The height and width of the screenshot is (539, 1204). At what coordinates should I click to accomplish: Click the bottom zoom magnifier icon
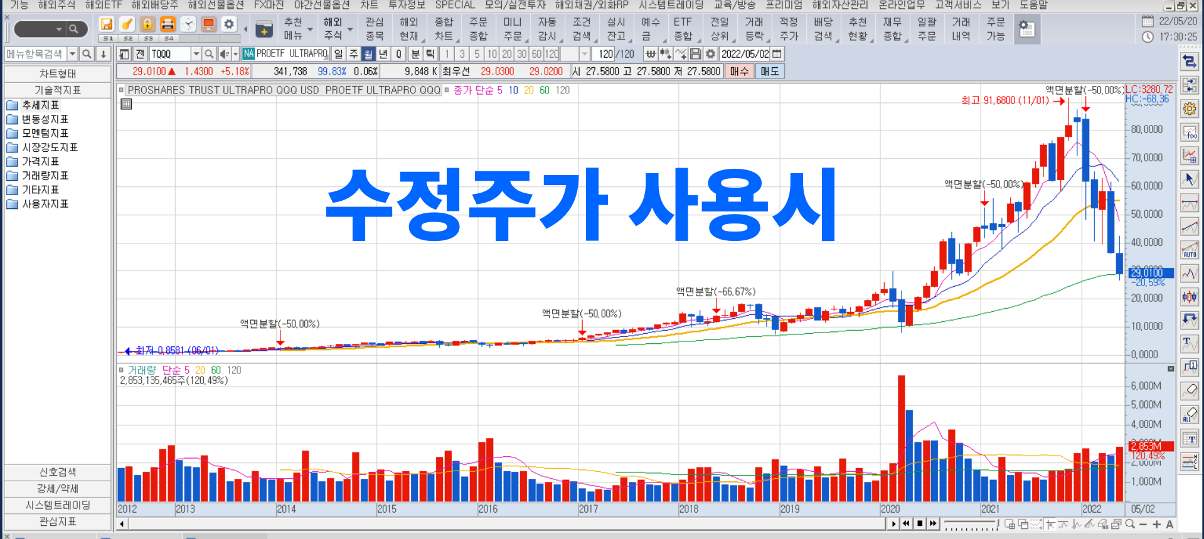click(1130, 524)
